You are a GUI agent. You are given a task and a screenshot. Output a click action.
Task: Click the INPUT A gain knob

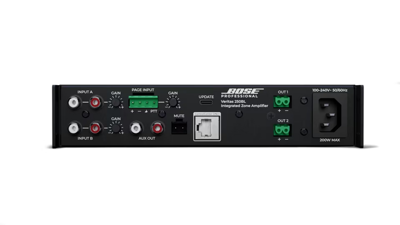coord(116,102)
